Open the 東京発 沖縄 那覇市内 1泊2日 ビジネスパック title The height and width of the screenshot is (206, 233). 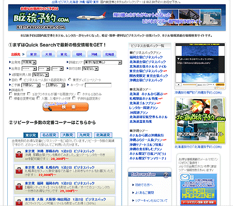coord(60,151)
